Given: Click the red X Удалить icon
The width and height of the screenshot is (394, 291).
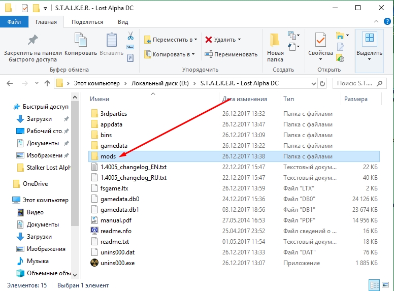Looking at the screenshot, I should [x=209, y=40].
